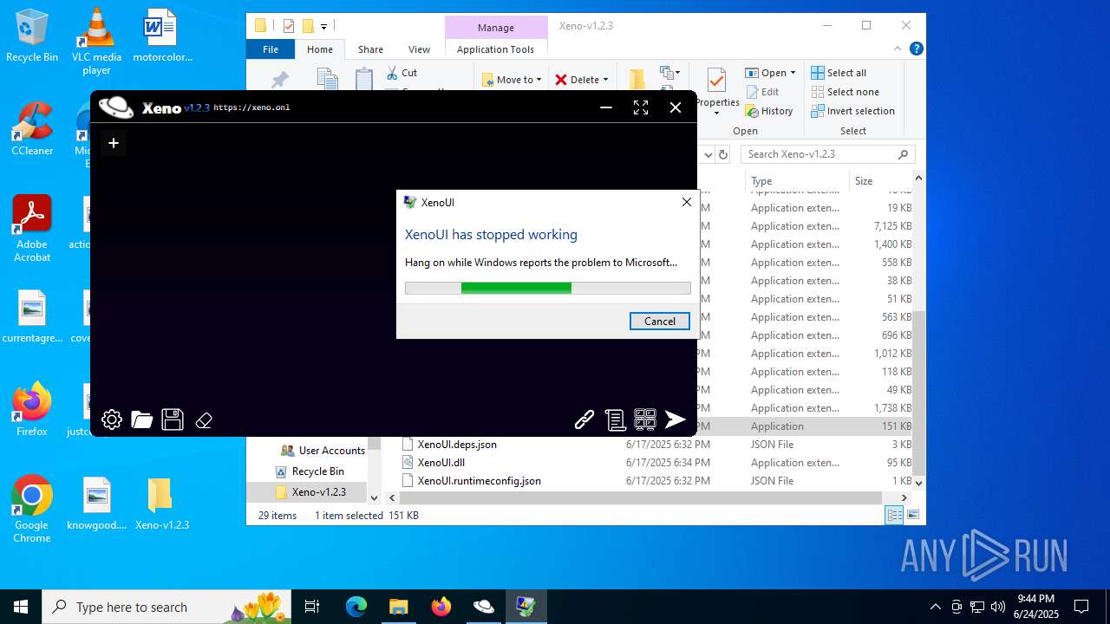
Task: Open Windows Start menu
Action: tap(21, 607)
